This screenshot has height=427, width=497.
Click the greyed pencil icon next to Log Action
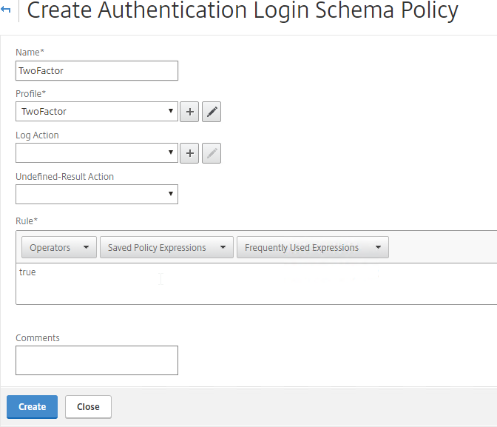tap(212, 153)
